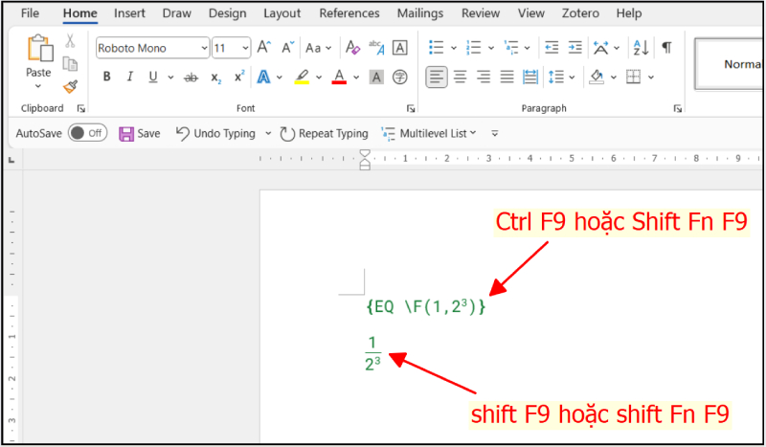766x447 pixels.
Task: Toggle subscript formatting
Action: [x=215, y=77]
